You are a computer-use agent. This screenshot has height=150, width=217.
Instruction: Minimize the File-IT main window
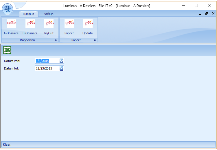tap(183, 6)
